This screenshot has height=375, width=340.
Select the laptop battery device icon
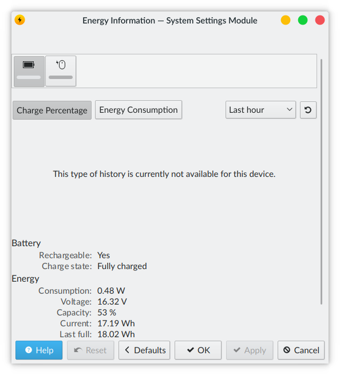[x=29, y=71]
